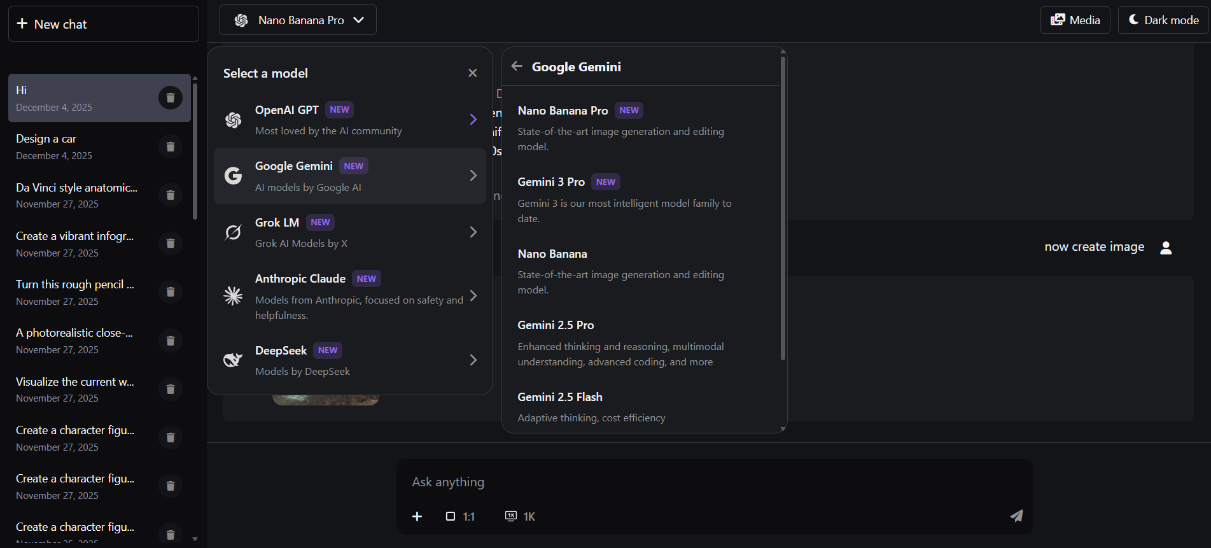Image resolution: width=1211 pixels, height=548 pixels.
Task: Select the Gemini 3 Pro model
Action: (641, 200)
